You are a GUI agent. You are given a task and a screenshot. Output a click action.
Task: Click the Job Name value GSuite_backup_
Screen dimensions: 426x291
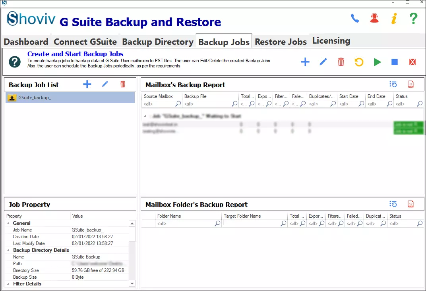pos(88,230)
